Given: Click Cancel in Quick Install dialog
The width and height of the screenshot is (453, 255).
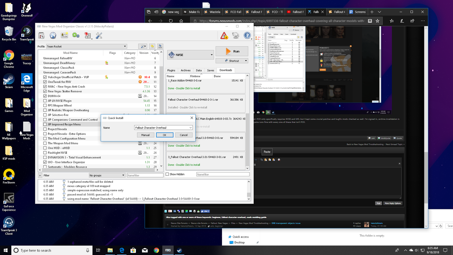Looking at the screenshot, I should click(184, 135).
